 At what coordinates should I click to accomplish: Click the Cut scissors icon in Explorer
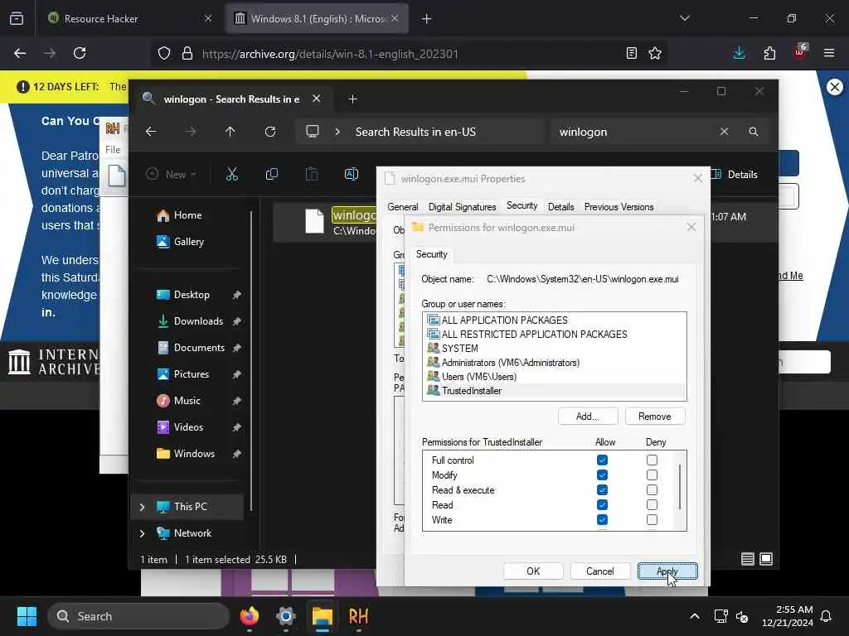point(232,174)
